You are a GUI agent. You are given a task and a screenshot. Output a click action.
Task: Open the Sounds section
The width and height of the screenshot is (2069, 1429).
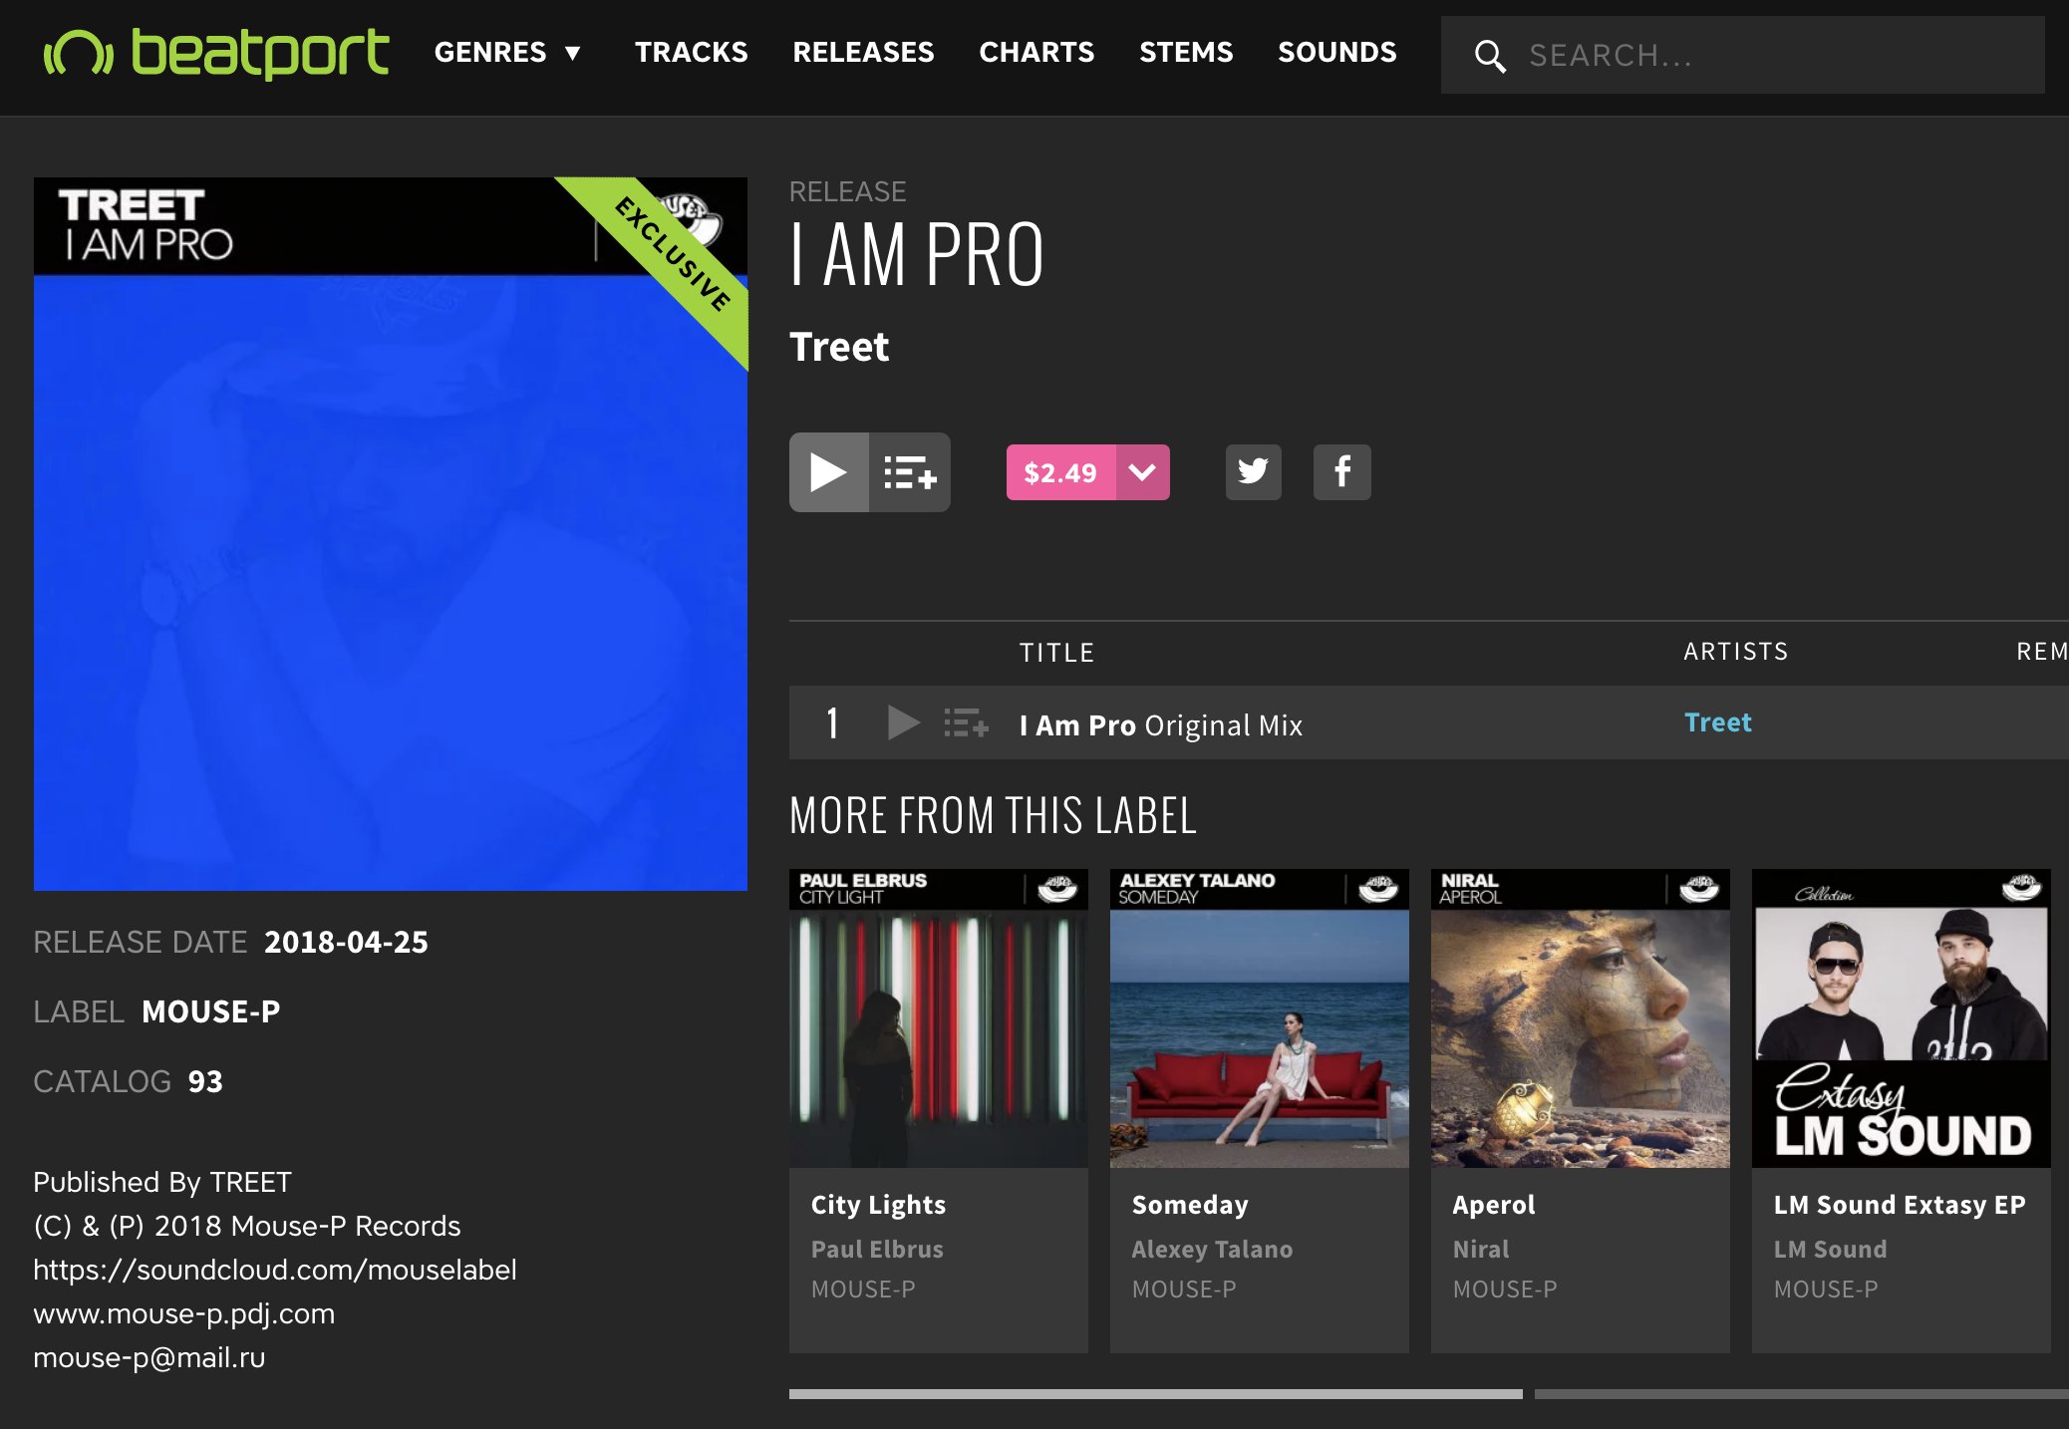[1336, 52]
